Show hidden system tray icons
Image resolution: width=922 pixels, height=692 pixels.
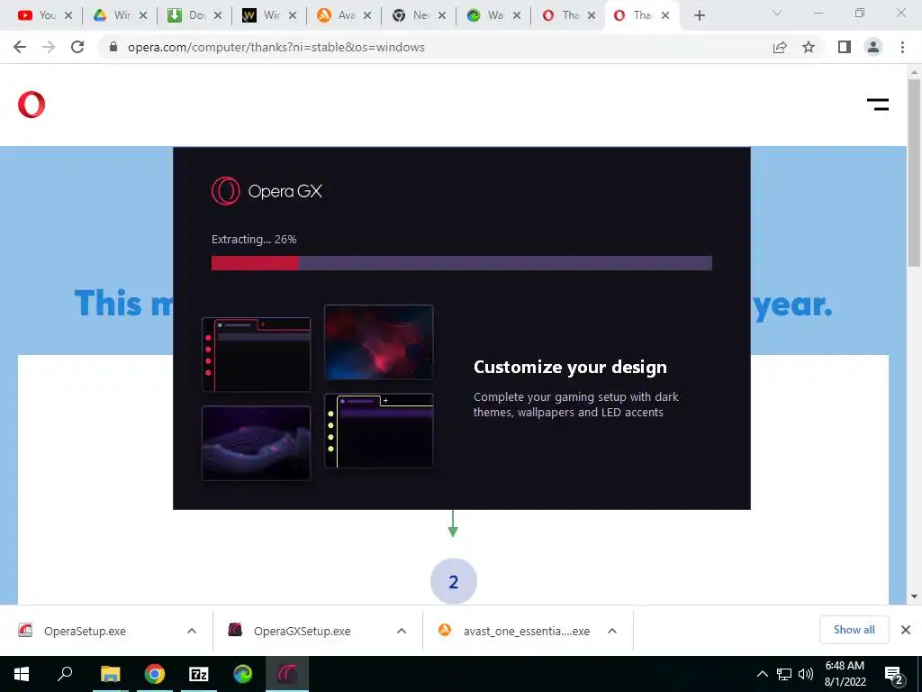click(762, 674)
